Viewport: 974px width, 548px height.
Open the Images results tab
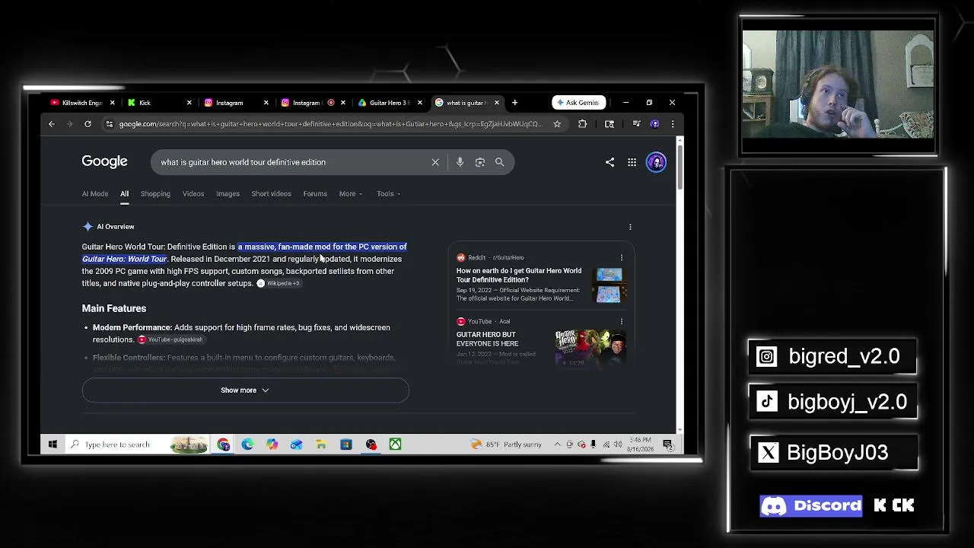click(228, 194)
